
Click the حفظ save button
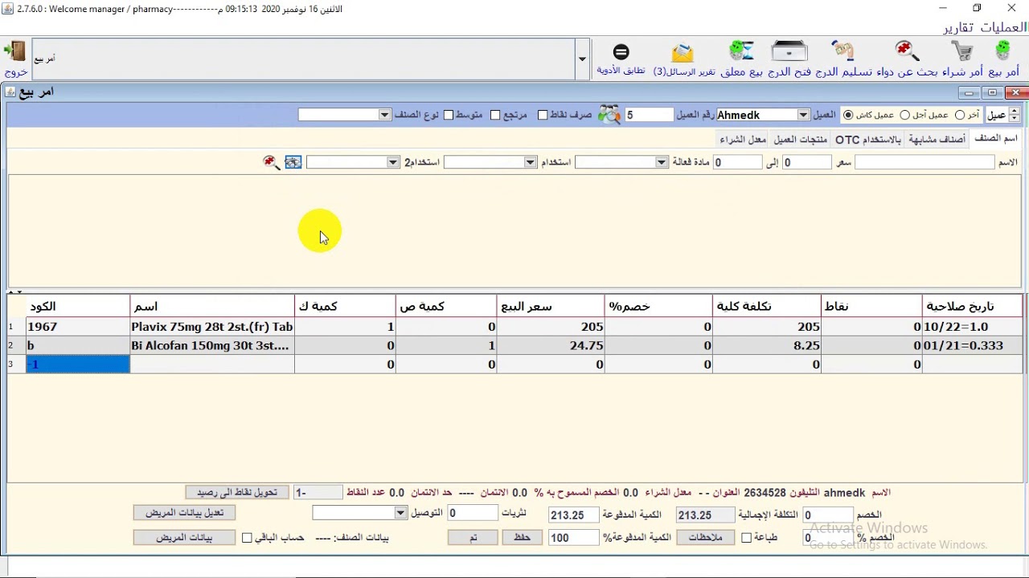tap(523, 538)
